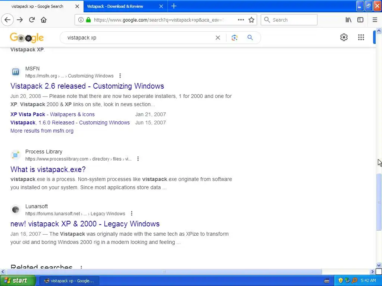
Task: Click the Process Library site favicon
Action: pos(16,155)
